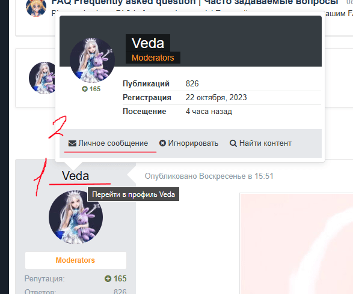The height and width of the screenshot is (294, 353).
Task: Click the envelope icon for Личное сообщение
Action: pos(72,143)
